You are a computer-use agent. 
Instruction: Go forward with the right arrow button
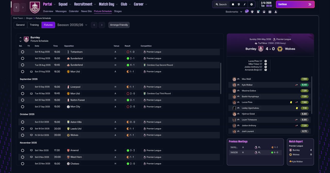tap(23, 7)
